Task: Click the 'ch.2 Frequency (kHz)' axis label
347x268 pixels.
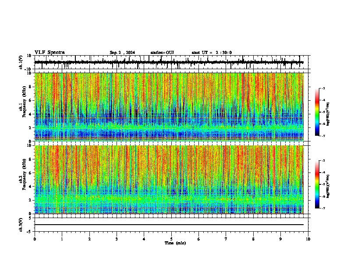Action: [22, 174]
